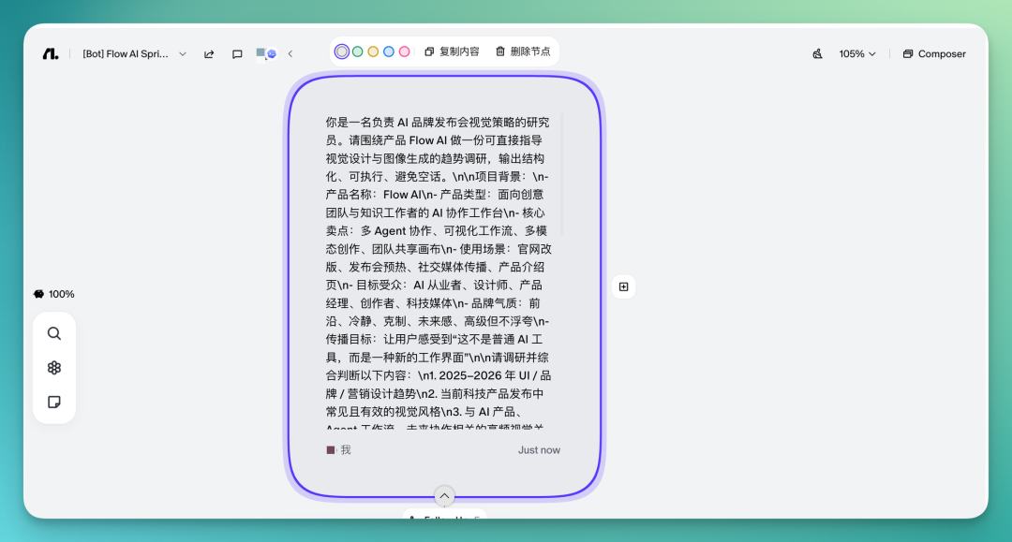Open search with the magnifier icon

tap(54, 333)
